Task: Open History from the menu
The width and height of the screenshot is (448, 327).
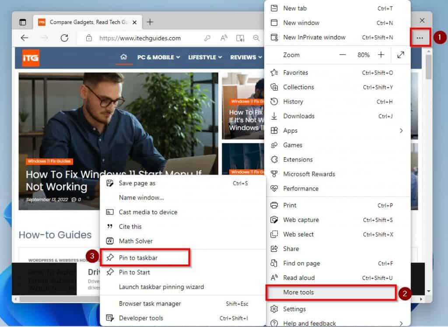Action: (337, 102)
